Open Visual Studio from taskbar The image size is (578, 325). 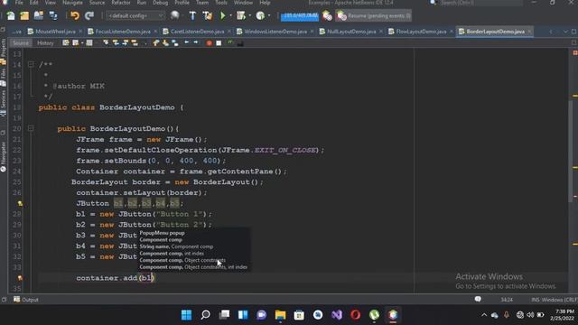(337, 315)
